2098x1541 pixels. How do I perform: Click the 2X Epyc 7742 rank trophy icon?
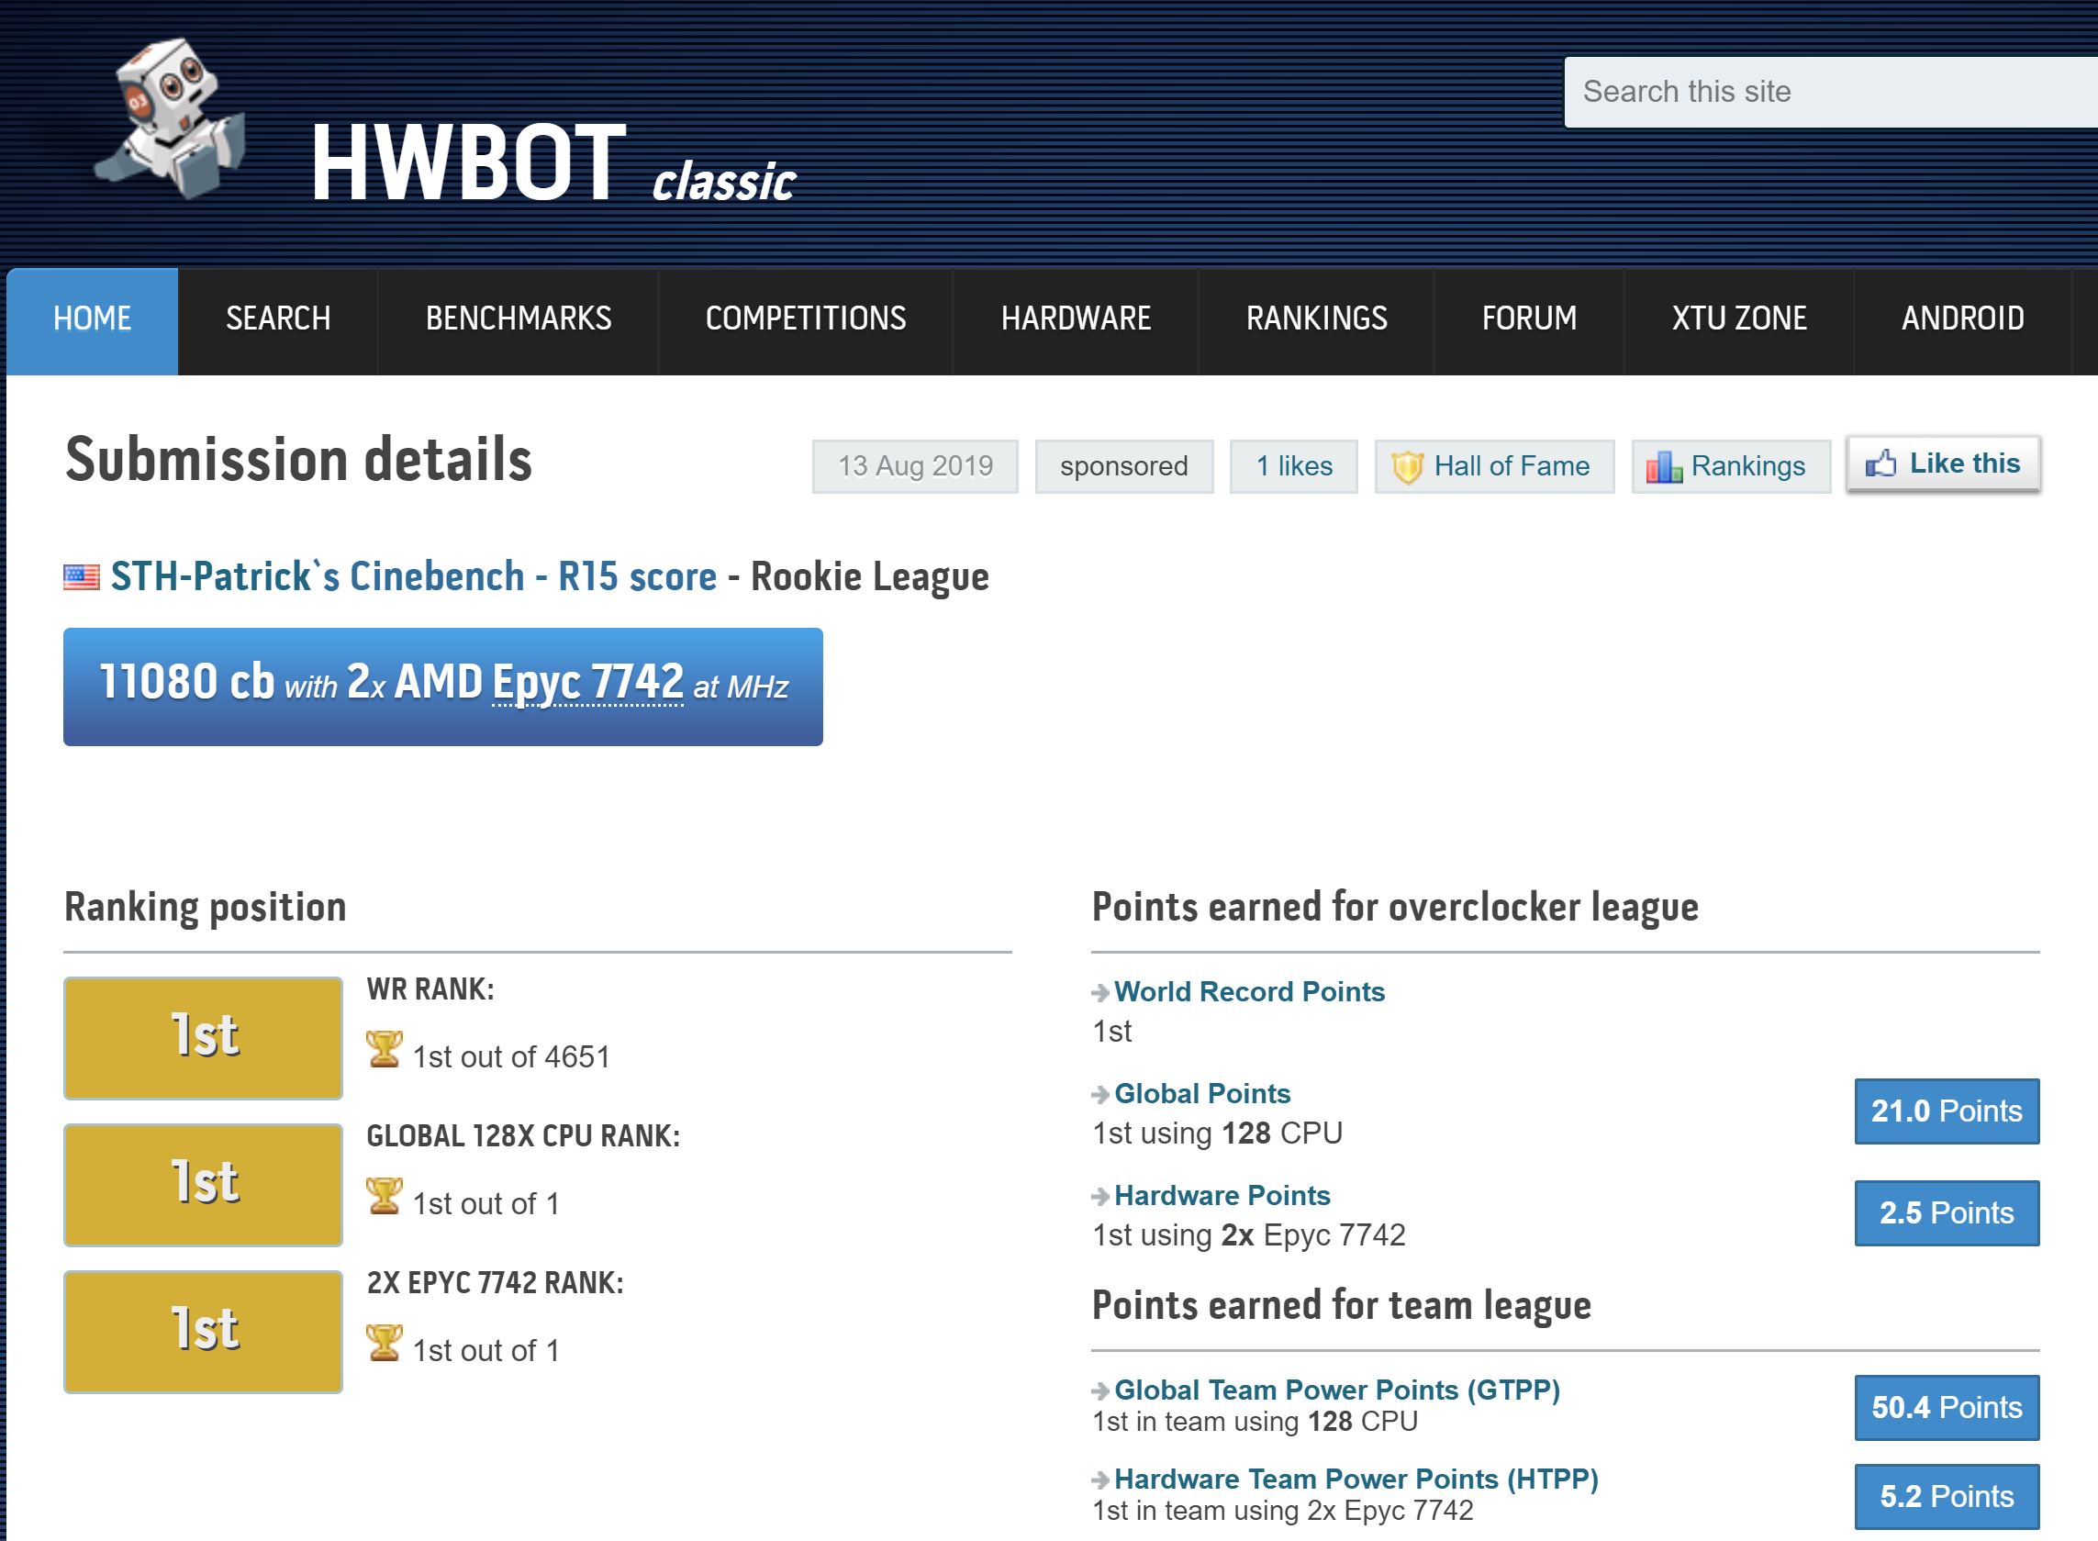[x=385, y=1344]
